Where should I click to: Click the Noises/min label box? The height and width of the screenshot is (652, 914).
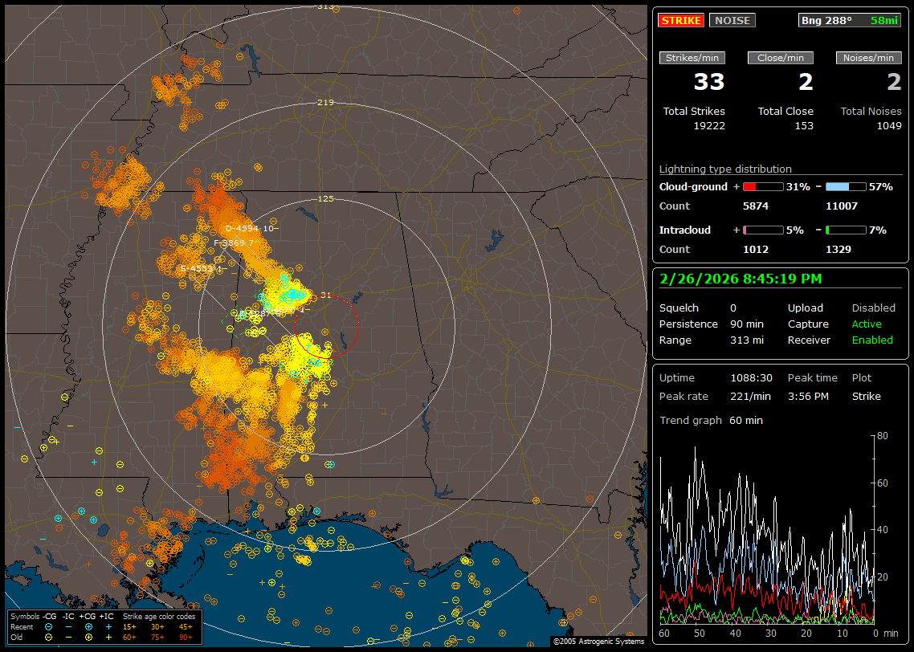point(868,58)
